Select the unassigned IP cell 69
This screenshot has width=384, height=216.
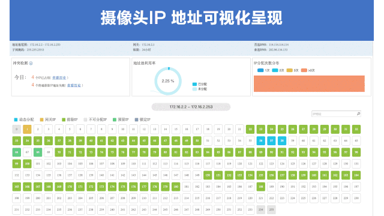pos(49,152)
